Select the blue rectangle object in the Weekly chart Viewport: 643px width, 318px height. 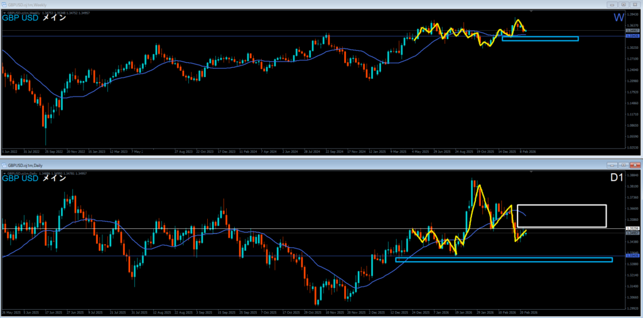(541, 39)
